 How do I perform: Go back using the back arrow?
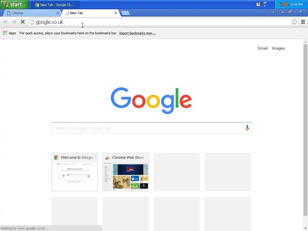coord(5,22)
